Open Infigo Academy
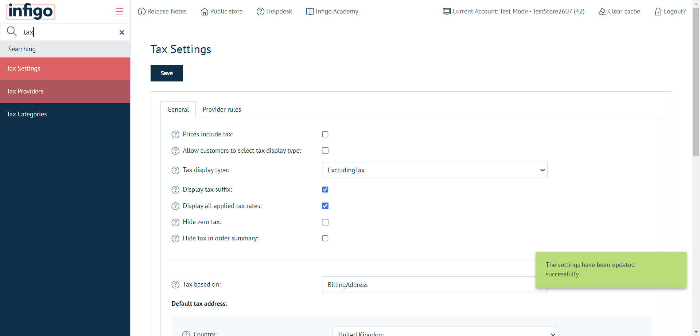700x336 pixels. pos(332,12)
